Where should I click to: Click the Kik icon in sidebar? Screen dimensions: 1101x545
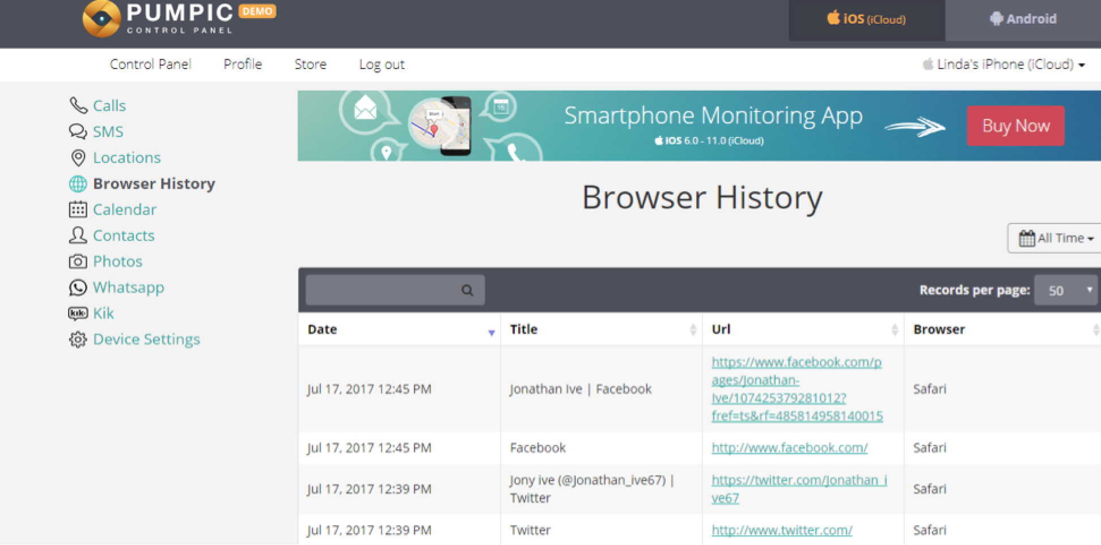click(x=78, y=313)
